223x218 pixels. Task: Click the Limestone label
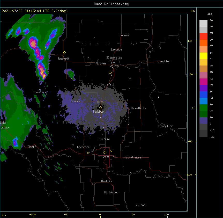click(x=40, y=92)
